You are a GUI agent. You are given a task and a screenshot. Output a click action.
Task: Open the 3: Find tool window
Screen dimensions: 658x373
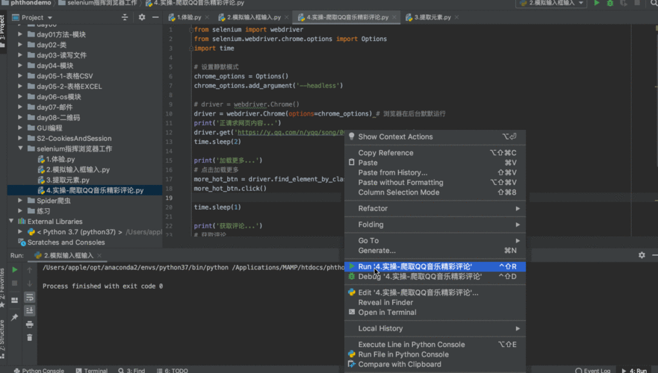pyautogui.click(x=131, y=371)
